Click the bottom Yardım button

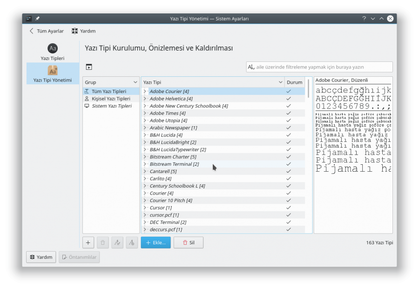click(41, 257)
